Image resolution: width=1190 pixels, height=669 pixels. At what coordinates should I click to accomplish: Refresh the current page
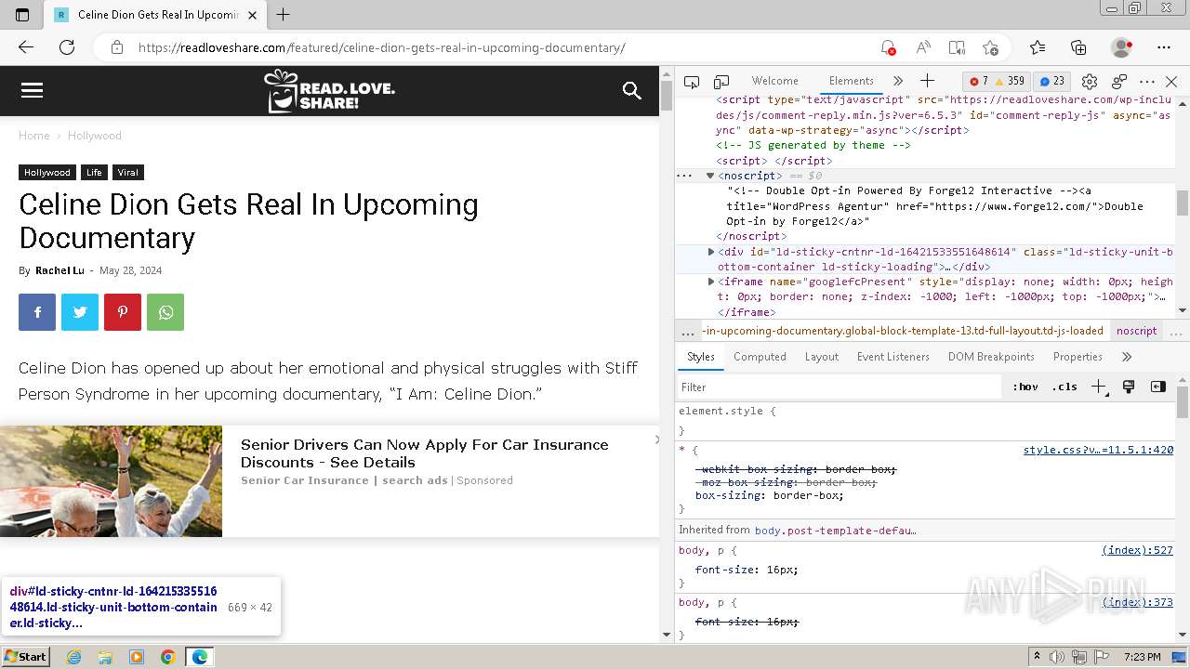[67, 47]
